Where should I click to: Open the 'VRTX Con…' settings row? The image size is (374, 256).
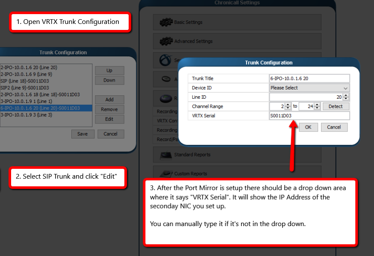click(x=166, y=121)
